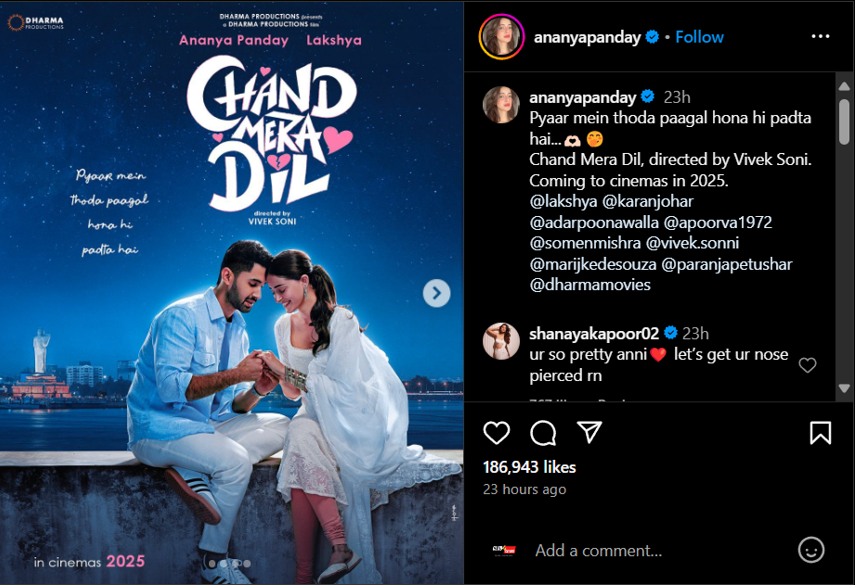The height and width of the screenshot is (585, 855).
Task: Go to next carousel image arrow
Action: point(436,294)
